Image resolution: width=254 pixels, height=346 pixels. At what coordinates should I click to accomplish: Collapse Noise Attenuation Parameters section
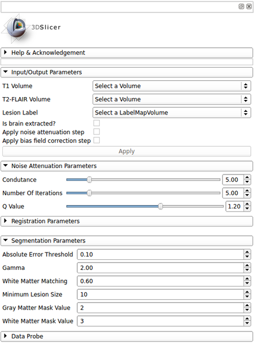(127, 166)
